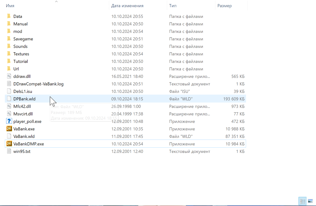
Task: Select the Msvcirt.dll file name
Action: [23, 114]
